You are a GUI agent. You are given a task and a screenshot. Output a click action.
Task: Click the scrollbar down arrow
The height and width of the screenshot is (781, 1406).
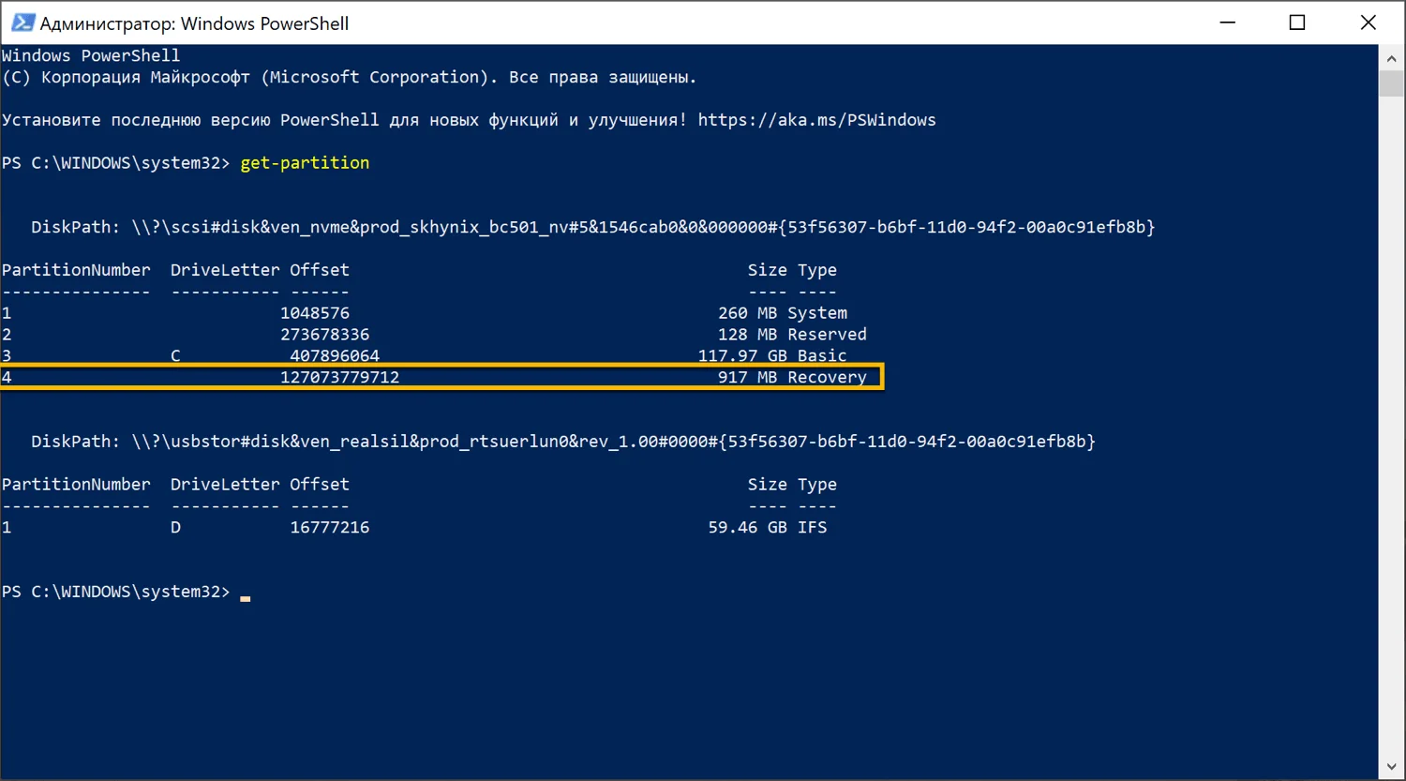pyautogui.click(x=1392, y=768)
